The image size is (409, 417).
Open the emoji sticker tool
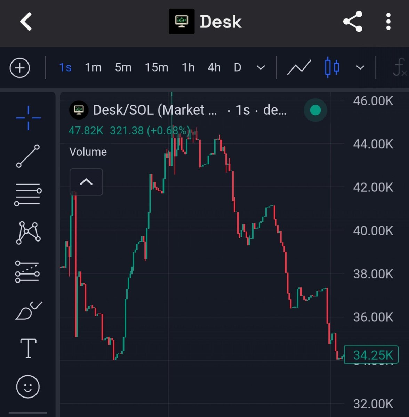(x=28, y=386)
